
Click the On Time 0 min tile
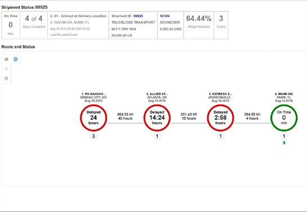[x=11, y=25]
